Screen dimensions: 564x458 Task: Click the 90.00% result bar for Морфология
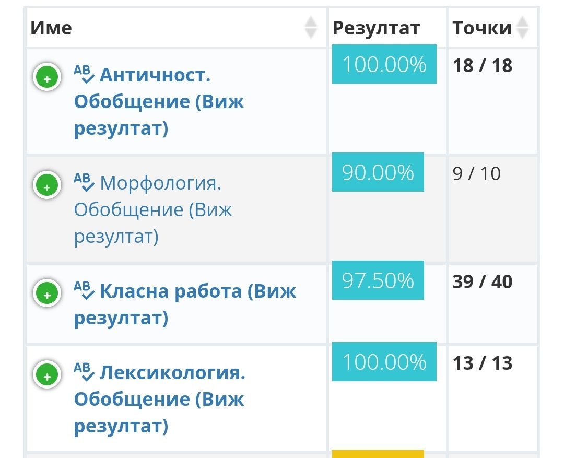(378, 172)
